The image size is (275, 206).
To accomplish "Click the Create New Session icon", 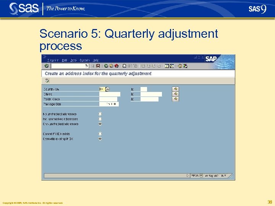I will click(x=167, y=66).
